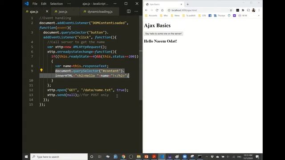Close the Ajax Basics browser tab

click(181, 4)
